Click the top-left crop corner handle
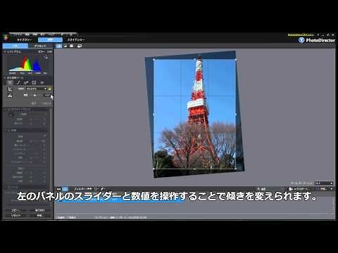Viewport: 338px width, 253px height. pyautogui.click(x=154, y=60)
